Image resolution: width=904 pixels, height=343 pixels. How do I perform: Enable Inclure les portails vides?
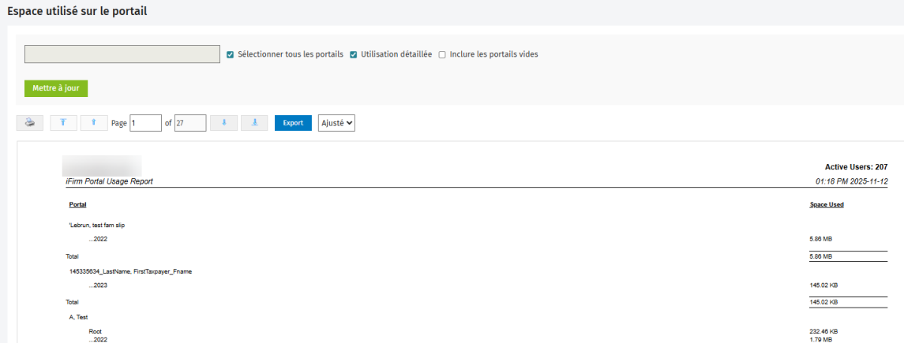[442, 54]
